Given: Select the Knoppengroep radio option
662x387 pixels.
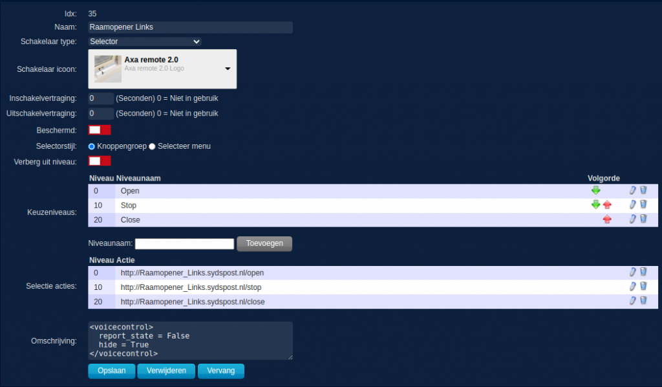Looking at the screenshot, I should coord(92,146).
